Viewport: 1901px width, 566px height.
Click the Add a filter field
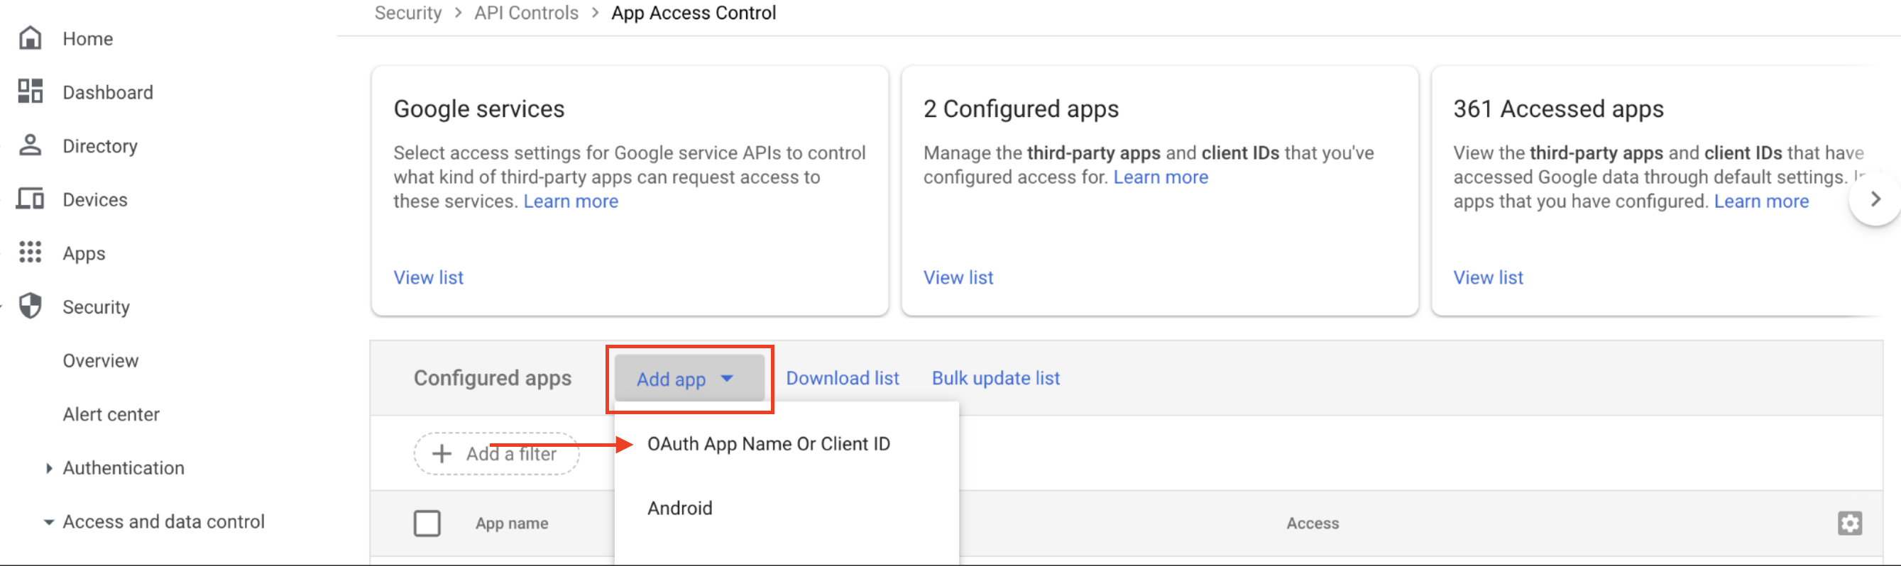coord(497,453)
